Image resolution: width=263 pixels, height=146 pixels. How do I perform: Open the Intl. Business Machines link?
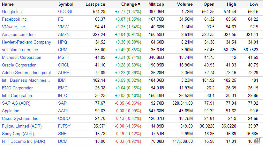tap(26, 80)
